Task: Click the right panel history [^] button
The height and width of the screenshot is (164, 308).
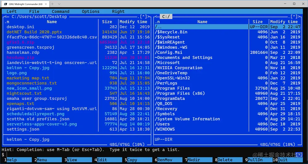Action: pos(294,17)
